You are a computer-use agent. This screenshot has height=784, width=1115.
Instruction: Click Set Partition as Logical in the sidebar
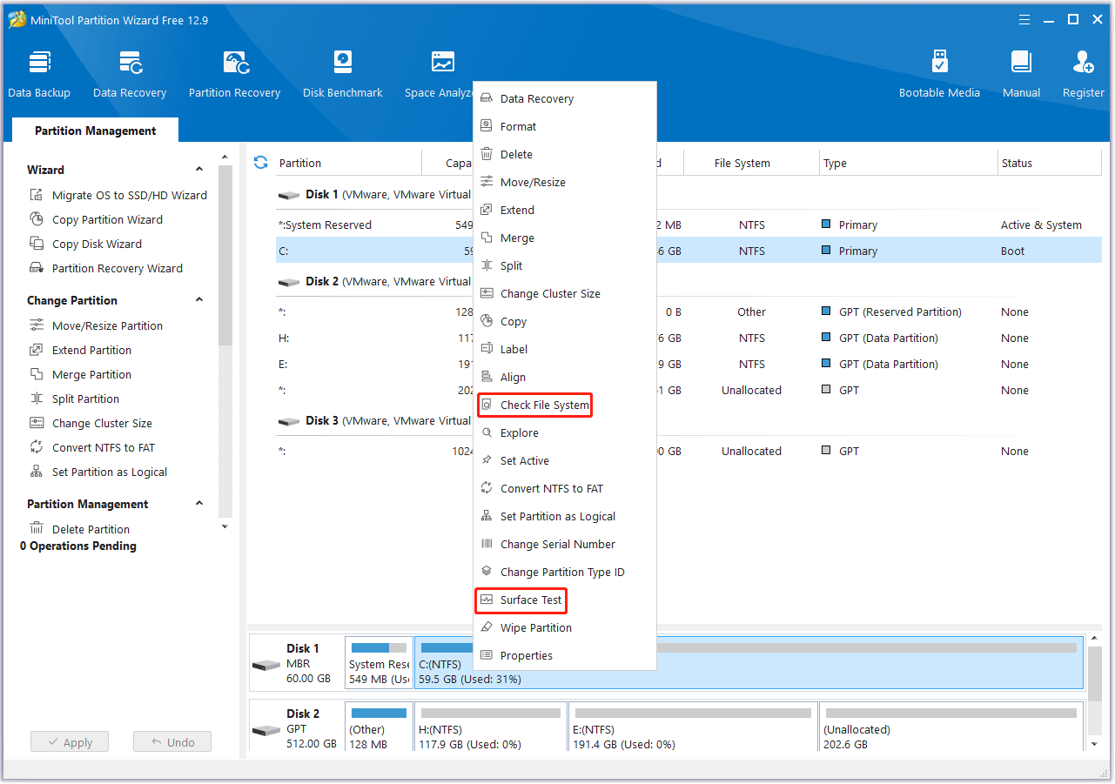[97, 472]
